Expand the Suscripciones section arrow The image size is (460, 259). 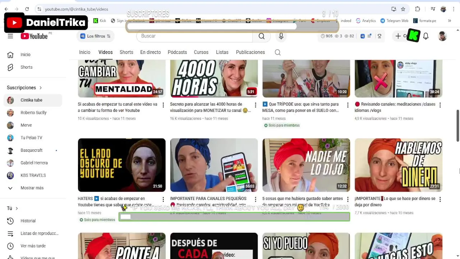click(41, 88)
